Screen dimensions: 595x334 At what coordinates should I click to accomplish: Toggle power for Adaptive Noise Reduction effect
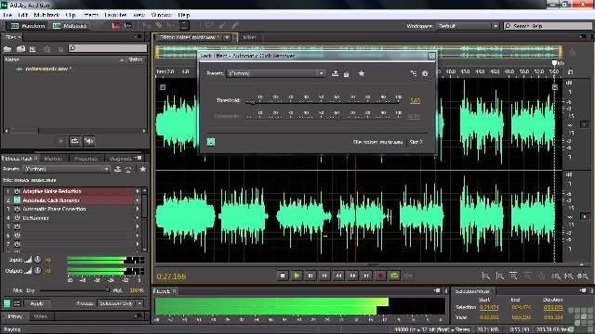(17, 191)
